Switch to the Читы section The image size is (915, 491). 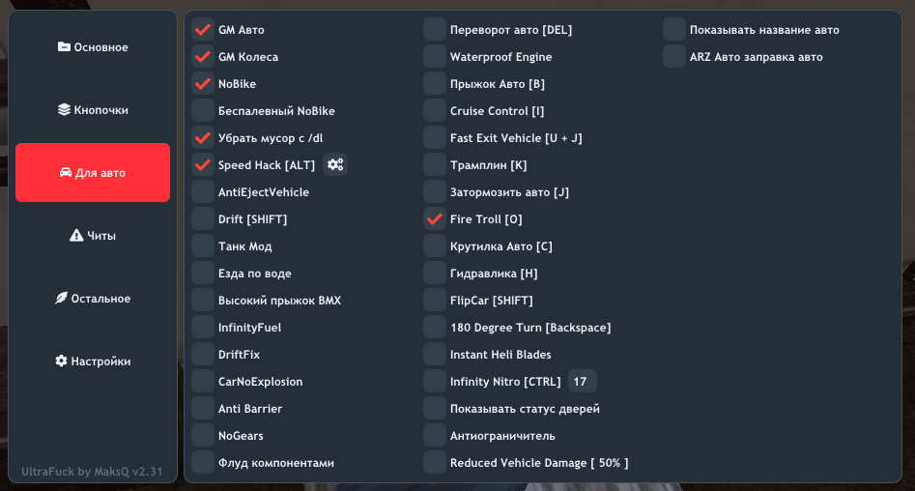click(x=93, y=236)
